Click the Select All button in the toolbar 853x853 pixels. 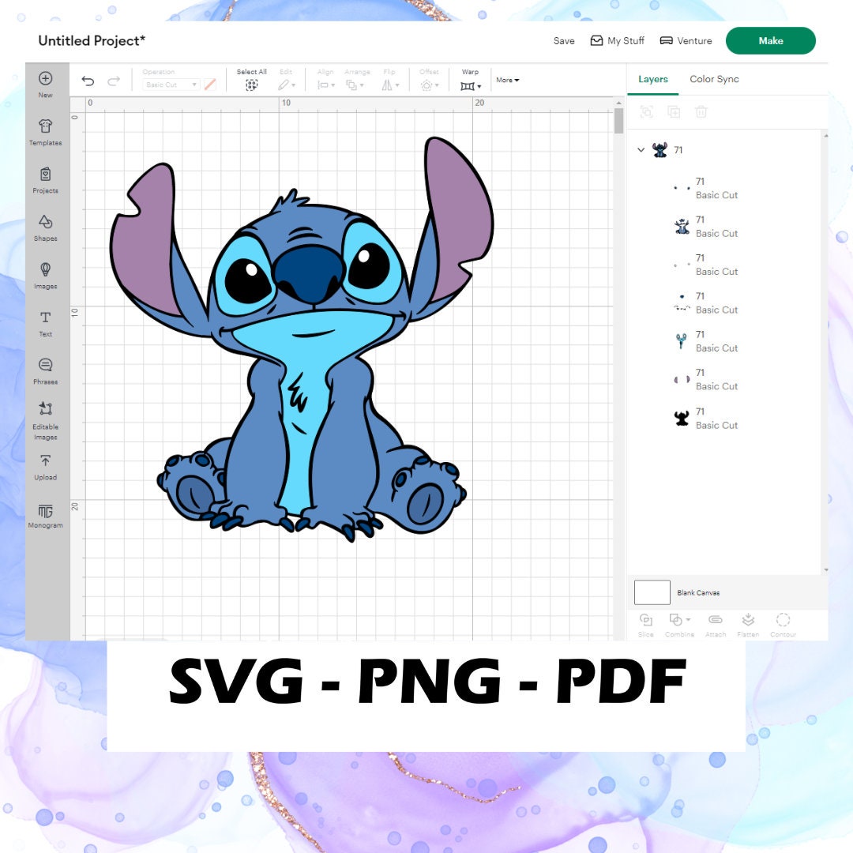[x=251, y=77]
